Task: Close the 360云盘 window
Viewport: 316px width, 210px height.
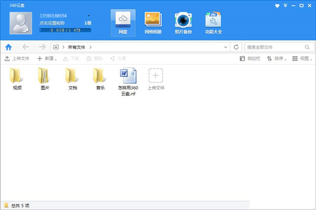Action: 310,6
